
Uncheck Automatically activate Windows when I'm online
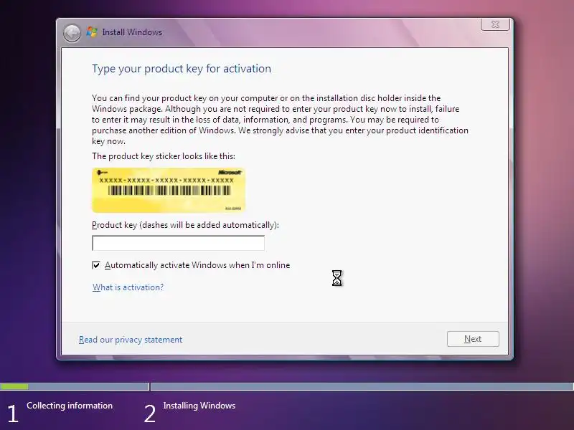click(96, 265)
